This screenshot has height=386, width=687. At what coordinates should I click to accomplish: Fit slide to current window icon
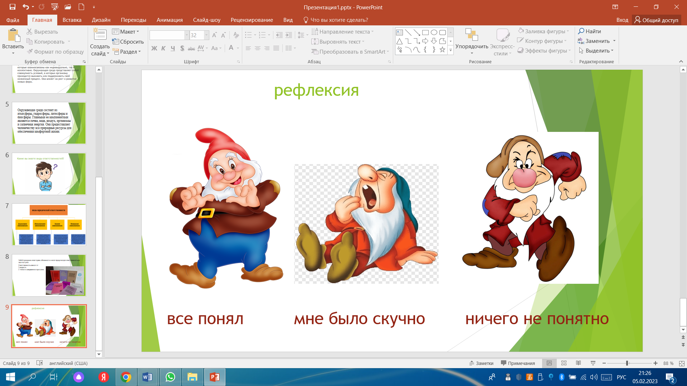point(682,363)
